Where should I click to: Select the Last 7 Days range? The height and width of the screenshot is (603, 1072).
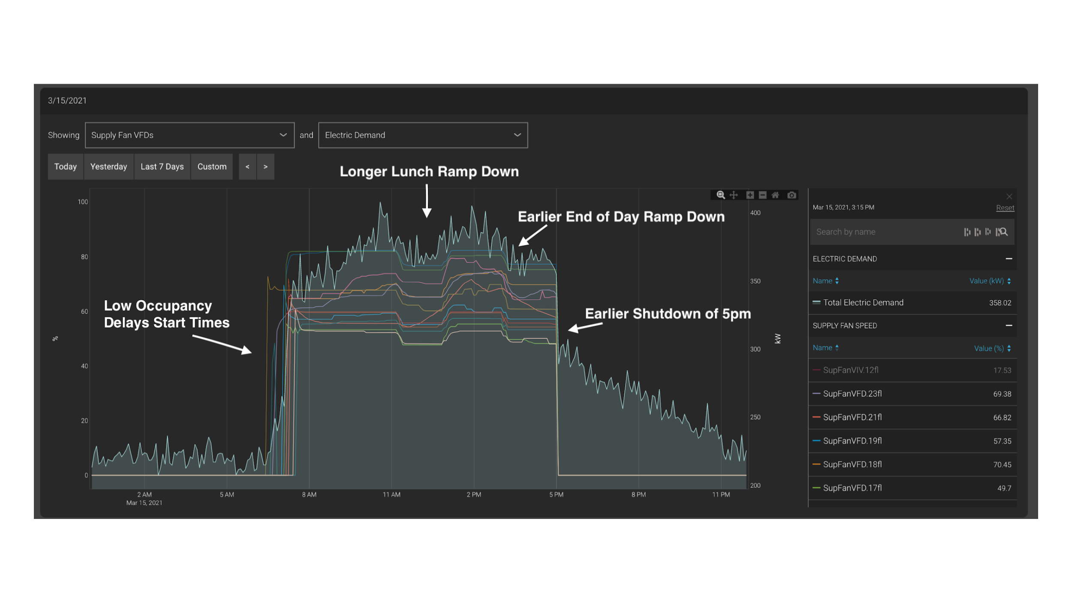point(162,167)
